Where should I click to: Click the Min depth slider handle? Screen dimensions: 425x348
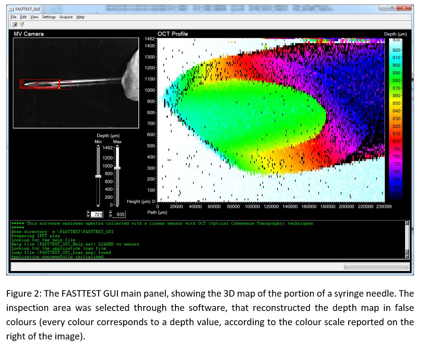click(98, 176)
